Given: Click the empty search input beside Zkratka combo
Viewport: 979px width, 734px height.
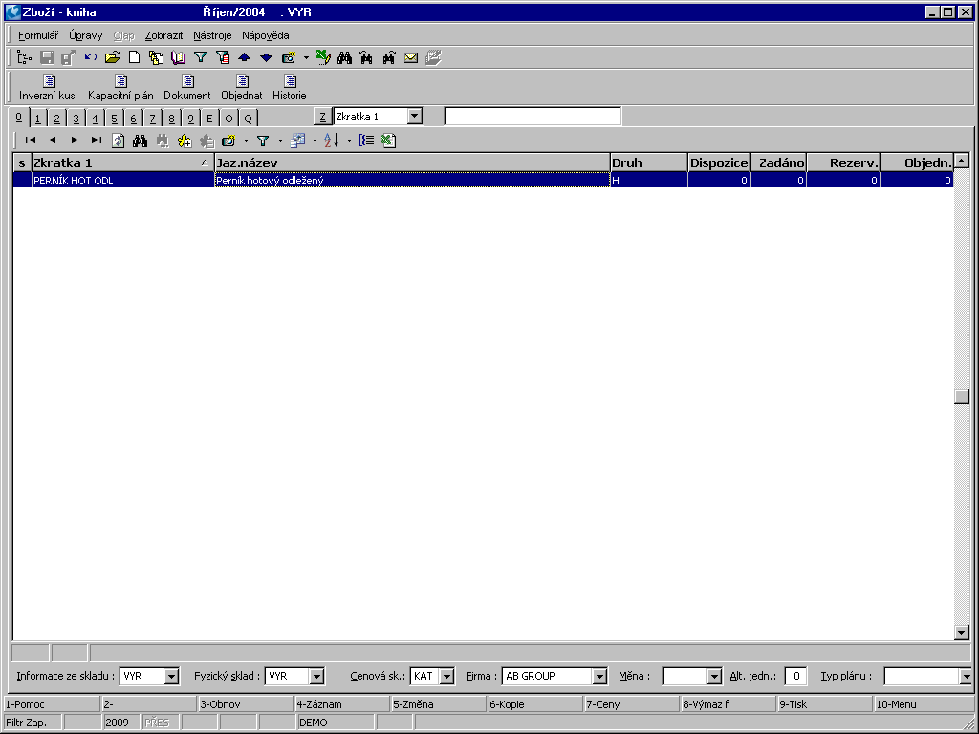Looking at the screenshot, I should click(533, 116).
